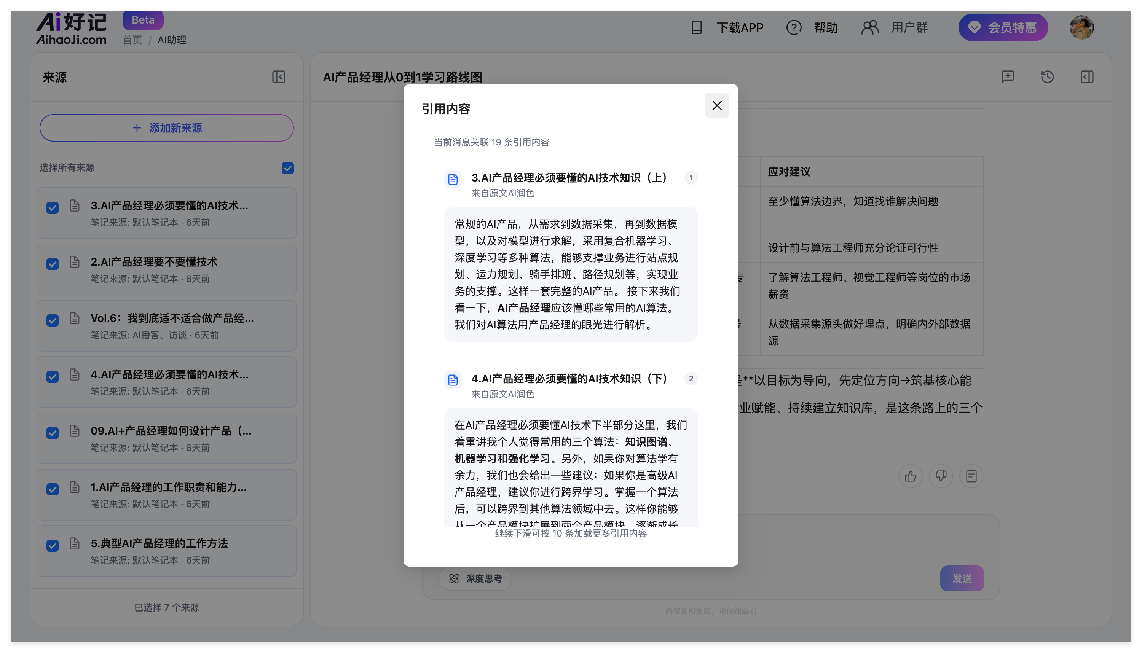Toggle the 深度思考 mode

pos(475,578)
